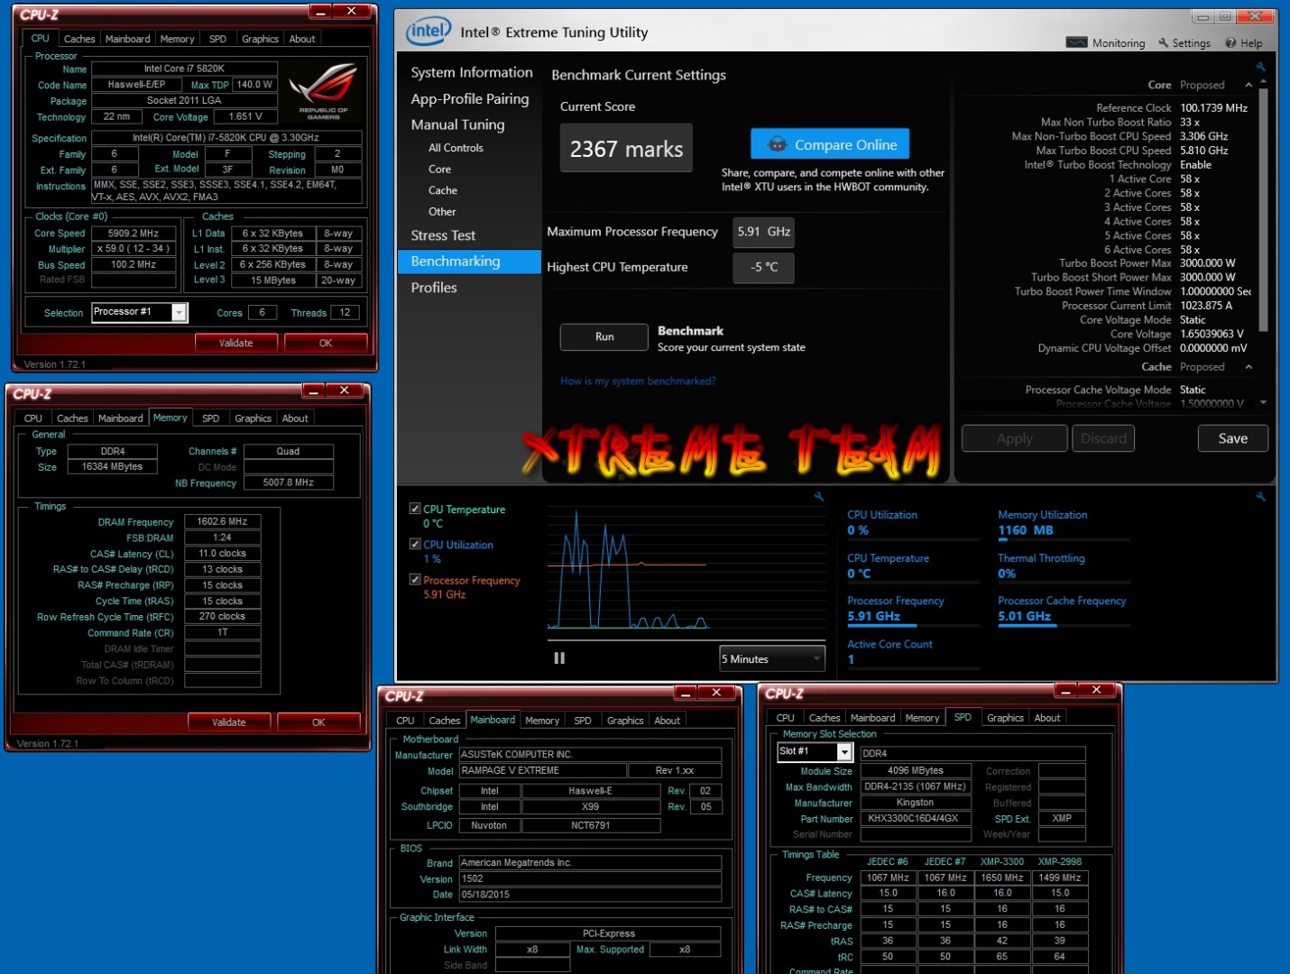The image size is (1290, 974).
Task: Click the DRAM Frequency value 1602.6 MHz
Action: click(x=222, y=521)
